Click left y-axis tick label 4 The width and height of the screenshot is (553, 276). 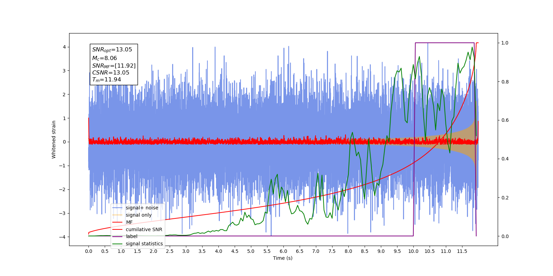point(64,47)
